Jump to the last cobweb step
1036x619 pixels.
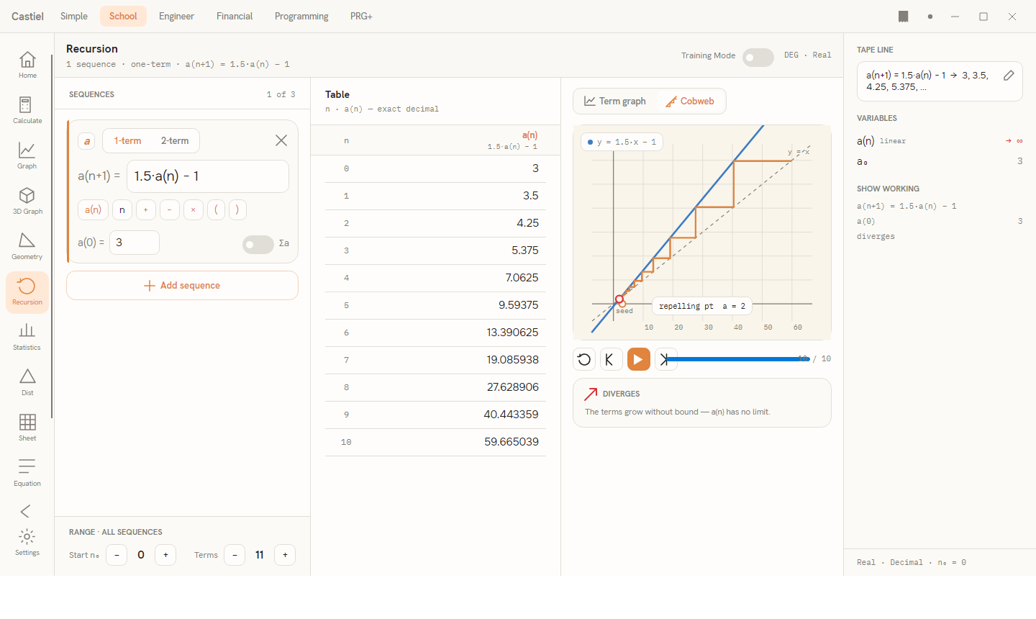[x=665, y=359]
